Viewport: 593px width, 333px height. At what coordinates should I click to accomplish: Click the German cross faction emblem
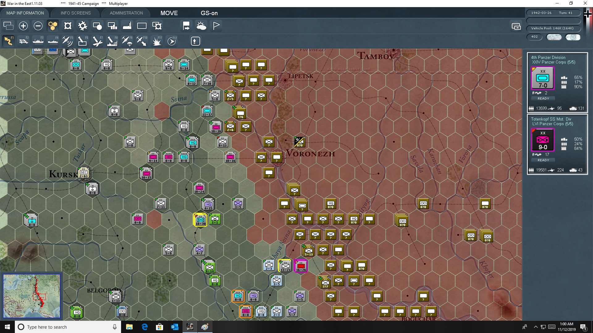click(588, 14)
